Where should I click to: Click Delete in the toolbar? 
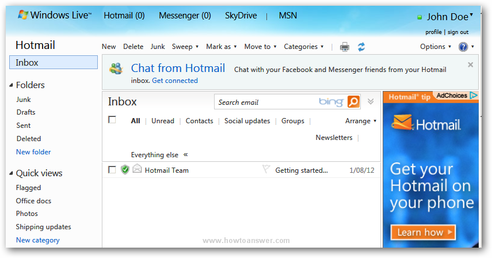[133, 47]
